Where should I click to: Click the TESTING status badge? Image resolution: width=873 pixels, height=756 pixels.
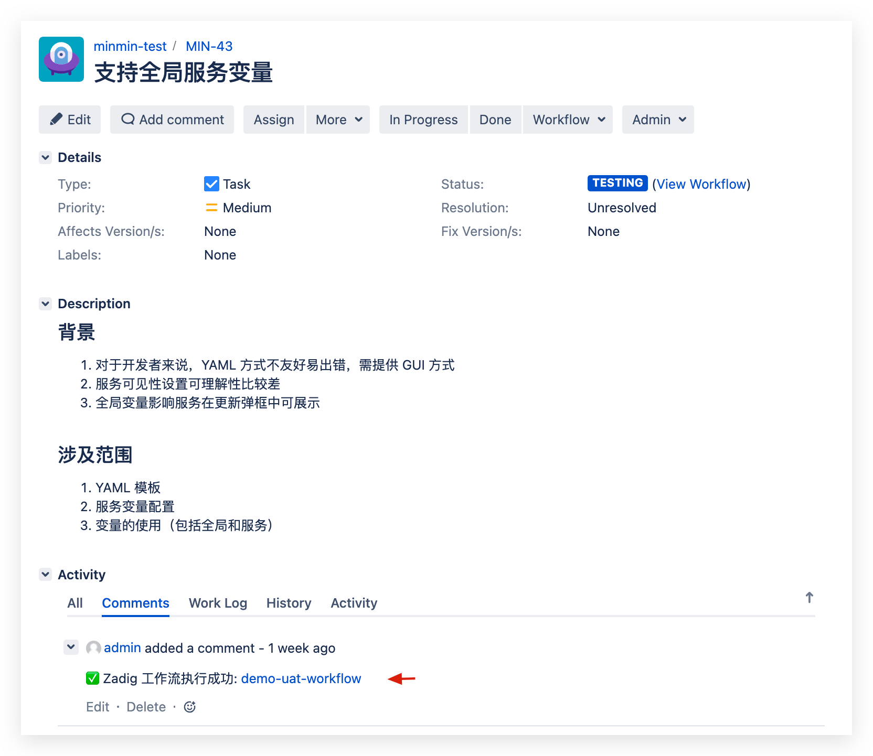pyautogui.click(x=618, y=183)
